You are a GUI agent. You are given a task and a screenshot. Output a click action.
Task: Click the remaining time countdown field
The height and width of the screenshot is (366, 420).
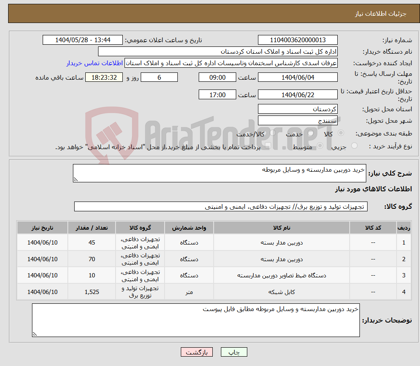104,77
